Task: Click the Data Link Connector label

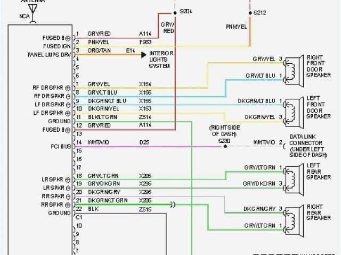Action: point(306,144)
